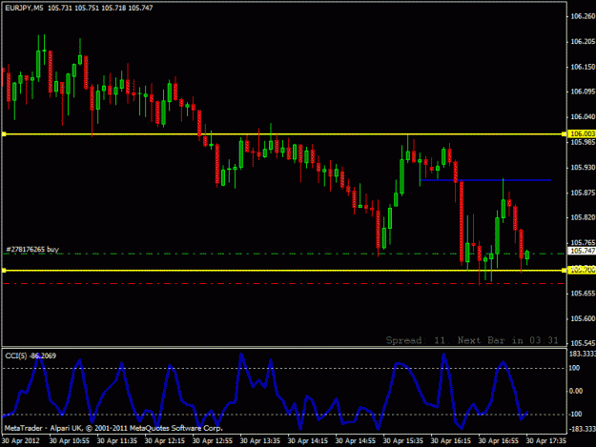Click the 105.875 price scale value
Viewport: 596px width, 447px height.
pyautogui.click(x=583, y=193)
